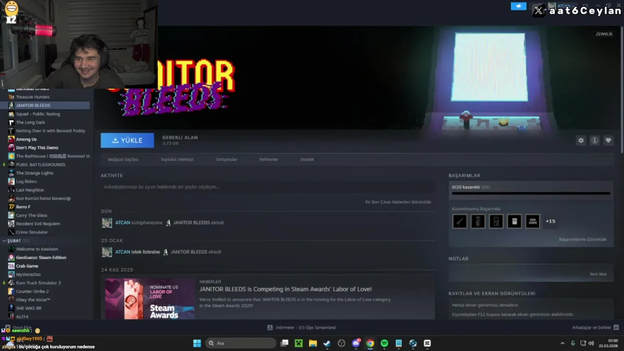The image size is (624, 351).
Task: Click En Son Çıkan Haberleri Görüntüle link
Action: click(x=398, y=202)
